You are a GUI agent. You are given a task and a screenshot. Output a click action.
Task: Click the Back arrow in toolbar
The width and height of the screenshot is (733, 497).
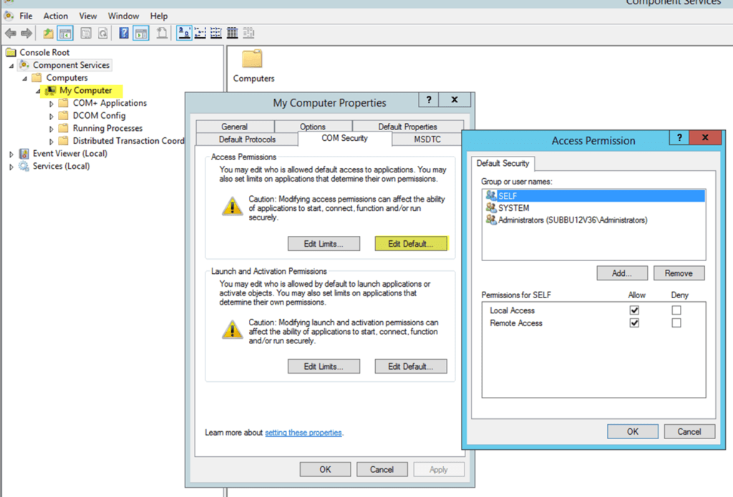click(10, 34)
